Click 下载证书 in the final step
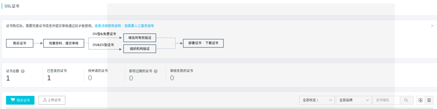The height and width of the screenshot is (109, 437). (x=212, y=43)
